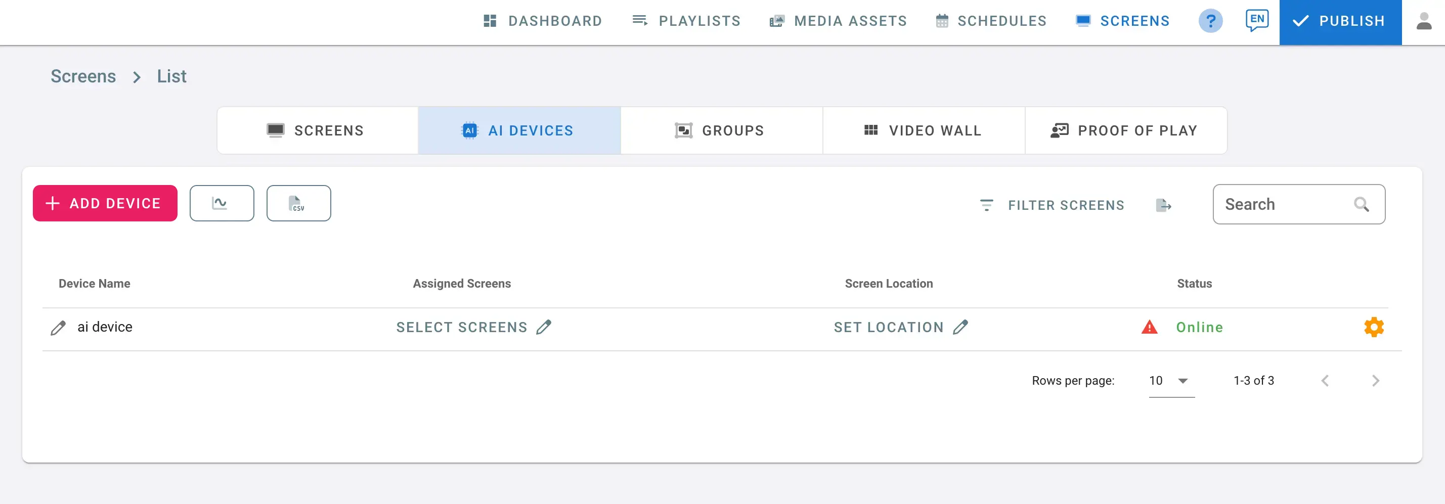Click the export icon beside Filter Screens
The image size is (1445, 504).
point(1163,205)
